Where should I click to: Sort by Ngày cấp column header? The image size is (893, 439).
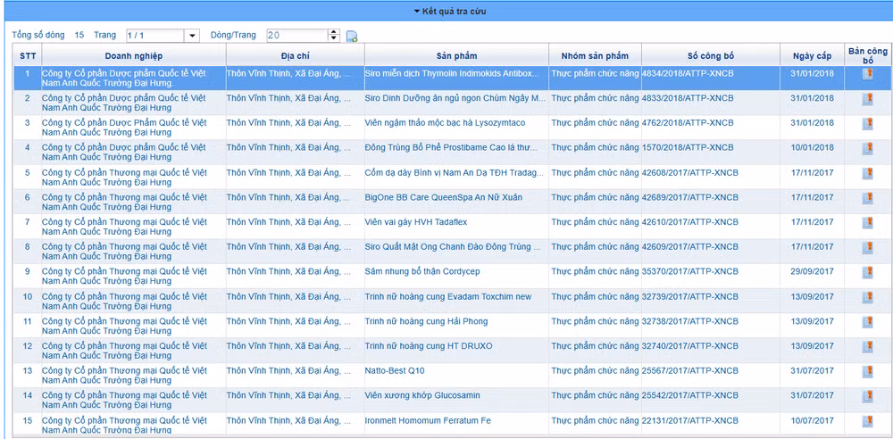click(812, 56)
